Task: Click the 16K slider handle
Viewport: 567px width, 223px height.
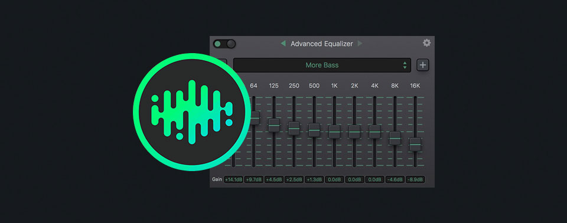Action: [415, 145]
